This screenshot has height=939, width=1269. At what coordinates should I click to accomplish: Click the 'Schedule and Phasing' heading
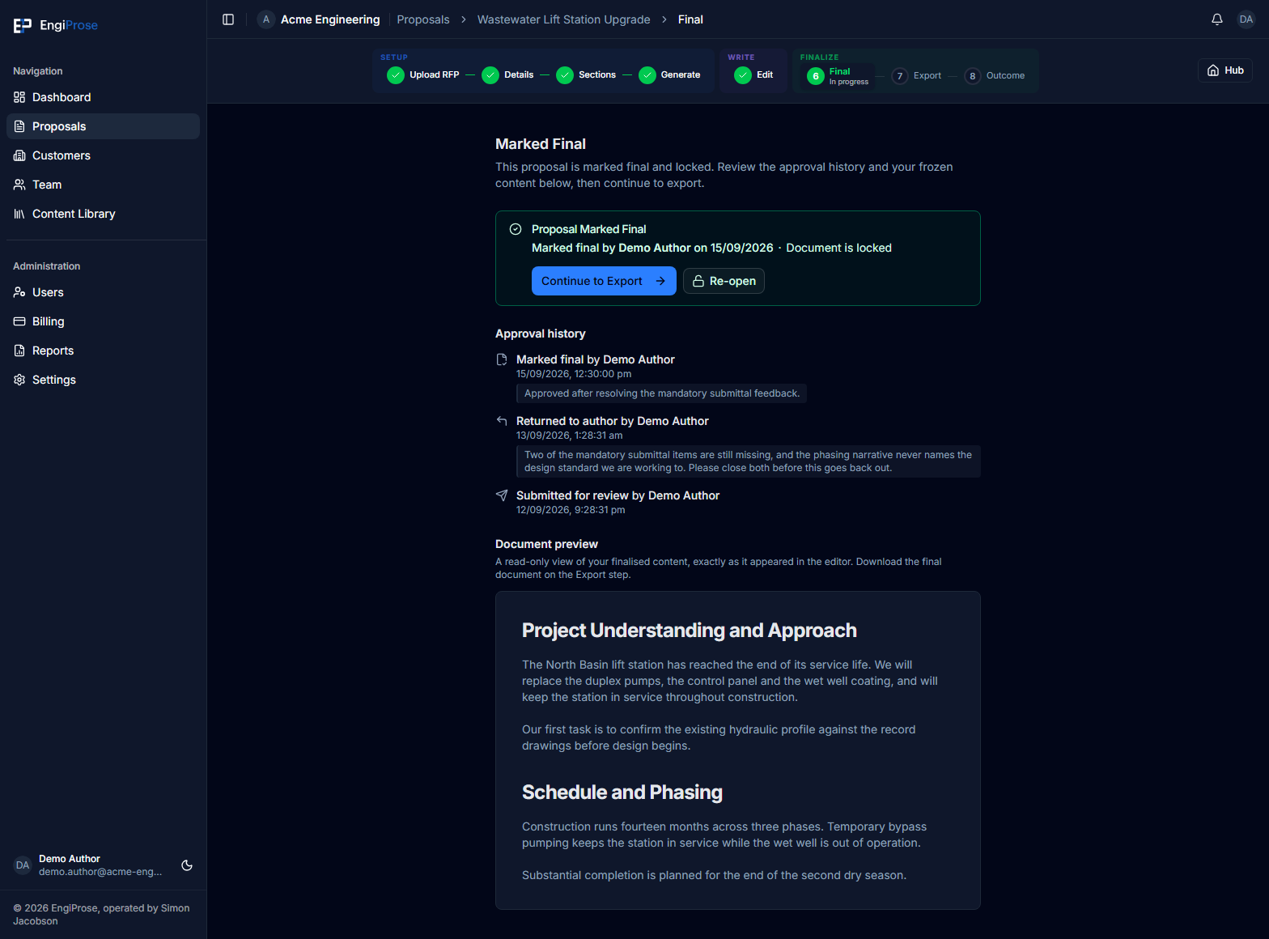(x=622, y=792)
